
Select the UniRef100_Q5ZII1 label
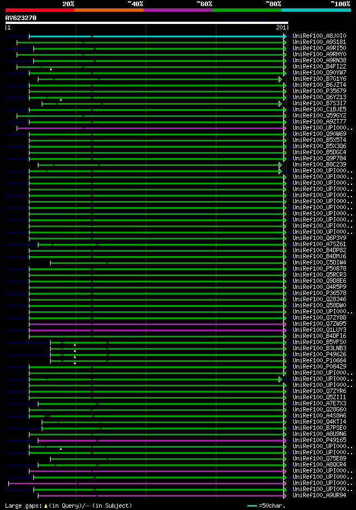319,397
